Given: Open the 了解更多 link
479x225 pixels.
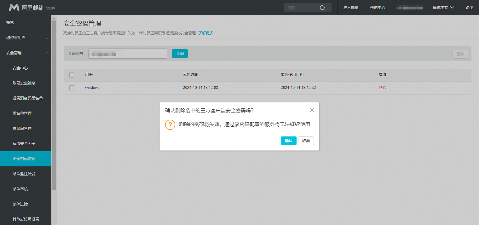Looking at the screenshot, I should [206, 33].
